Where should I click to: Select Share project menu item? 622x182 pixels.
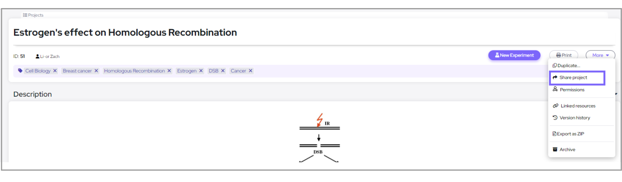[573, 78]
